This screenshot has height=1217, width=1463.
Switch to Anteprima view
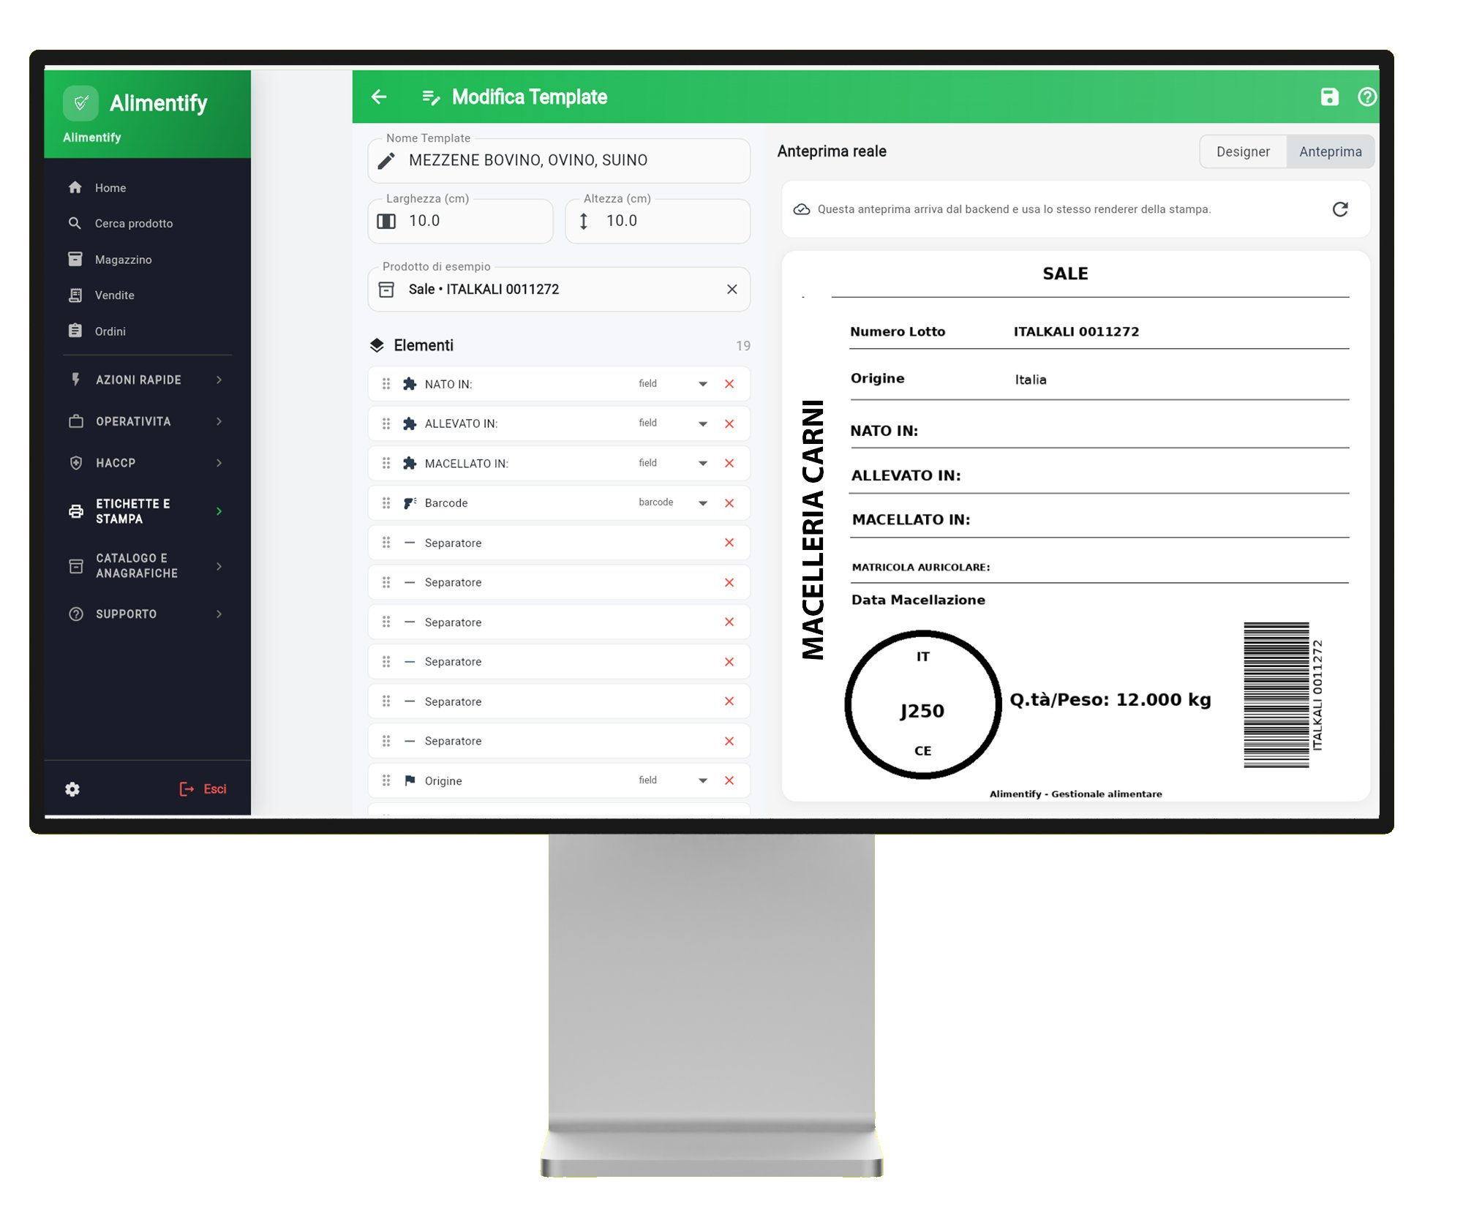[x=1330, y=151]
